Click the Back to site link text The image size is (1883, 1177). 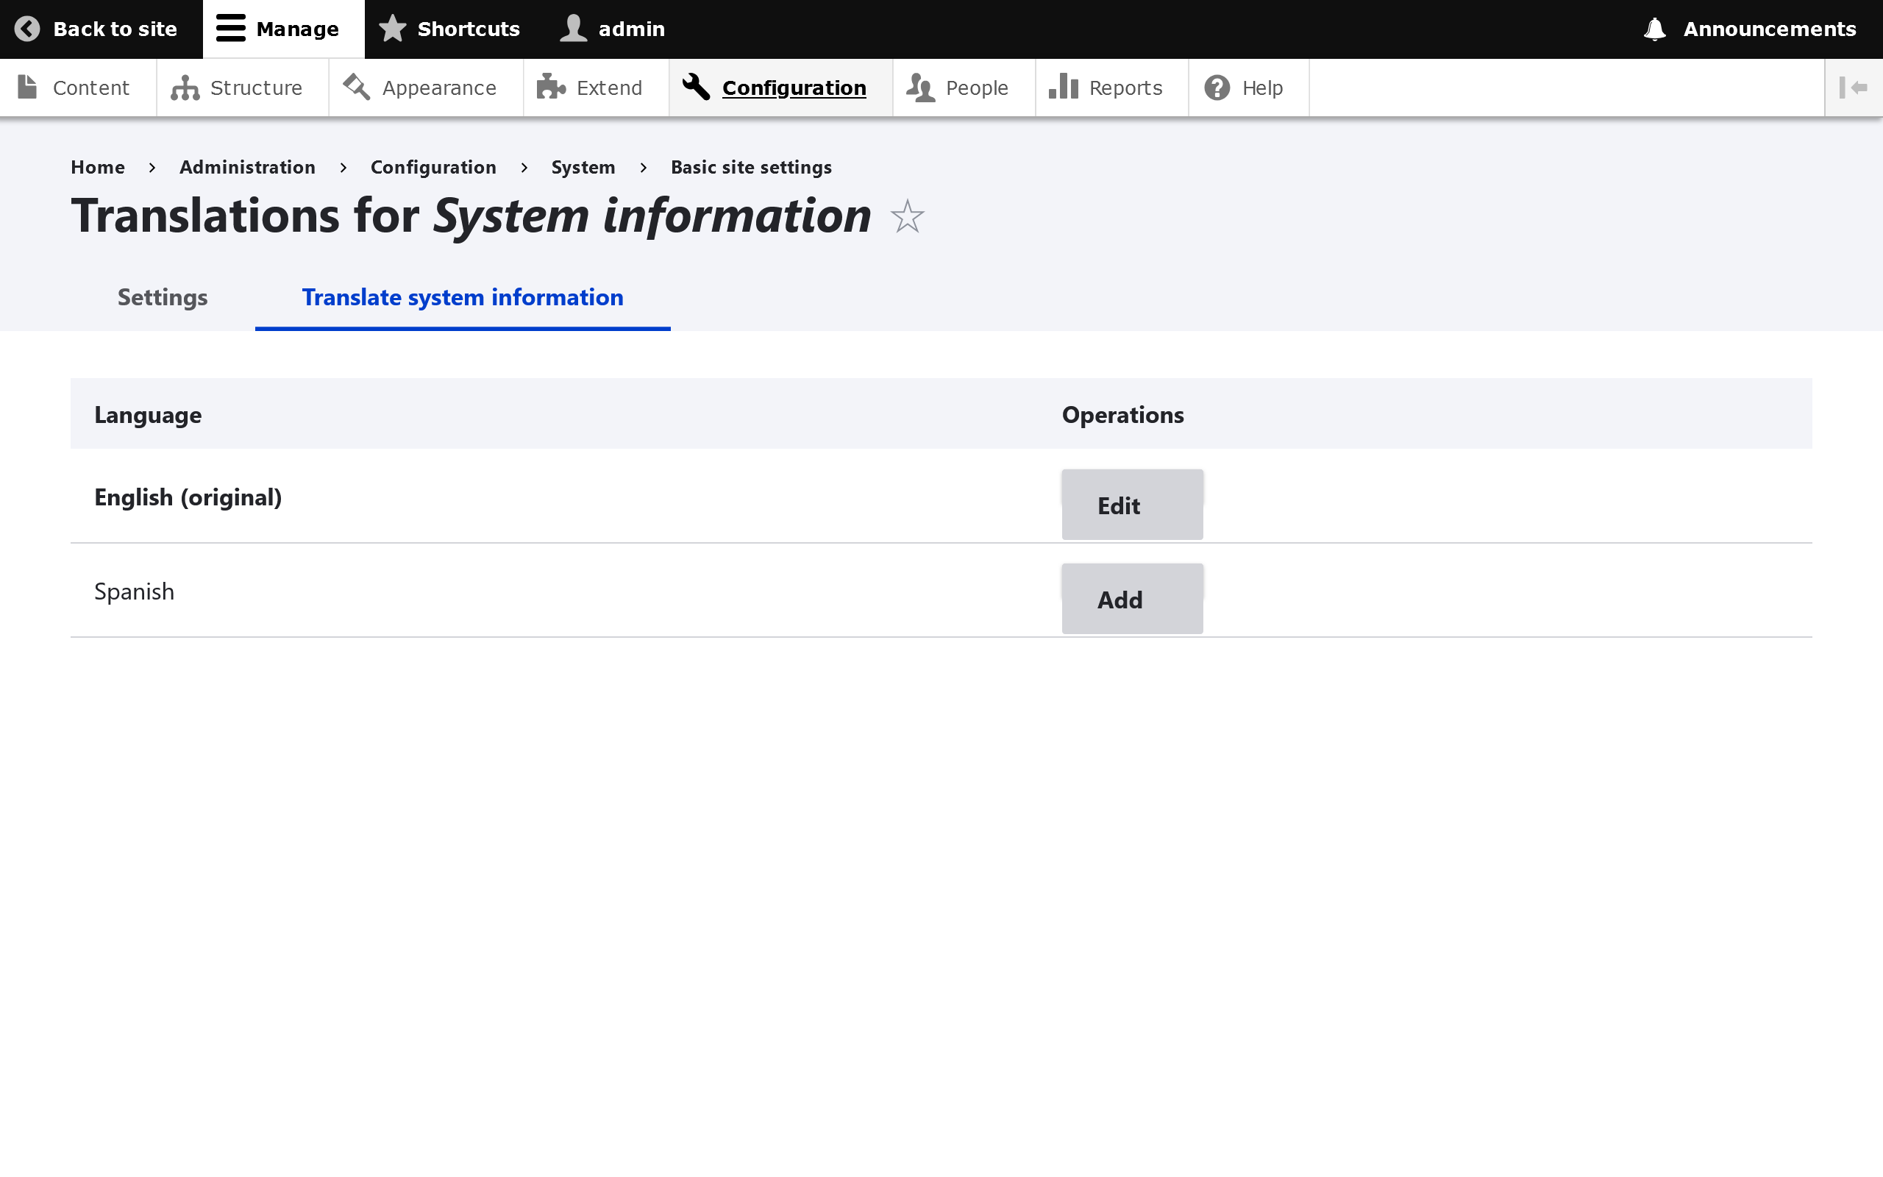click(x=115, y=29)
